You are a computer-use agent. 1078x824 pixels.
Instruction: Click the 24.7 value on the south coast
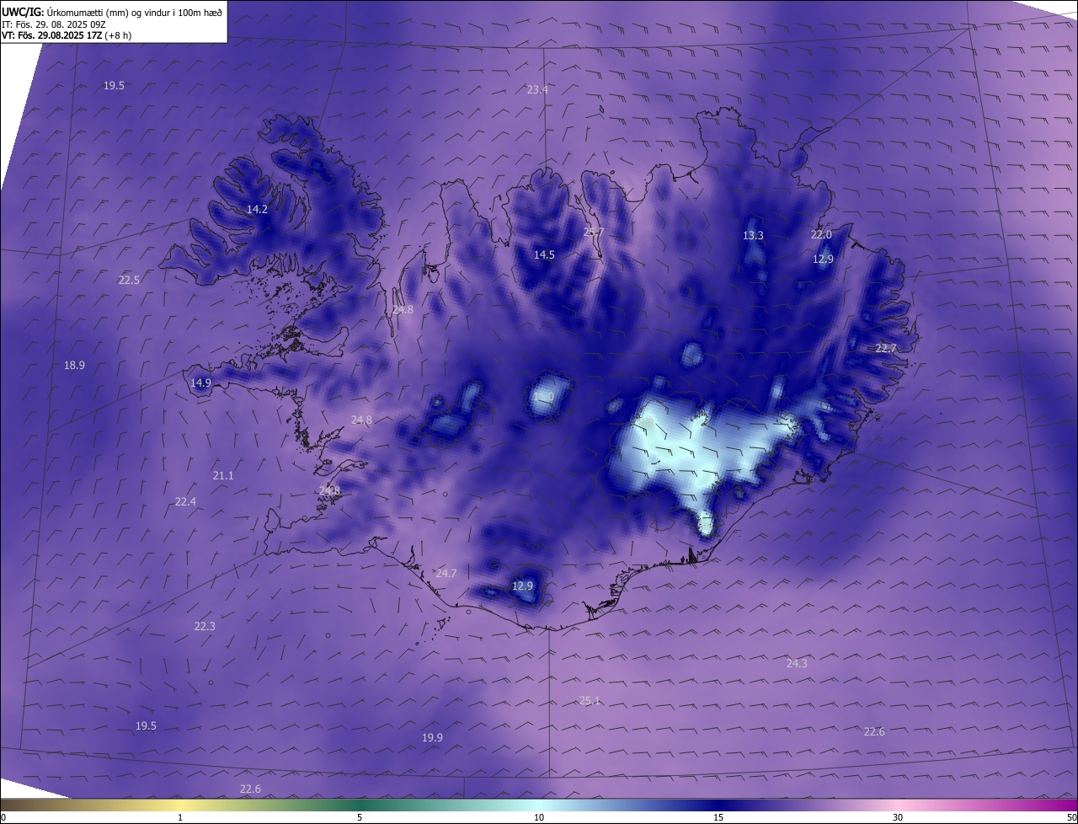[x=446, y=573]
